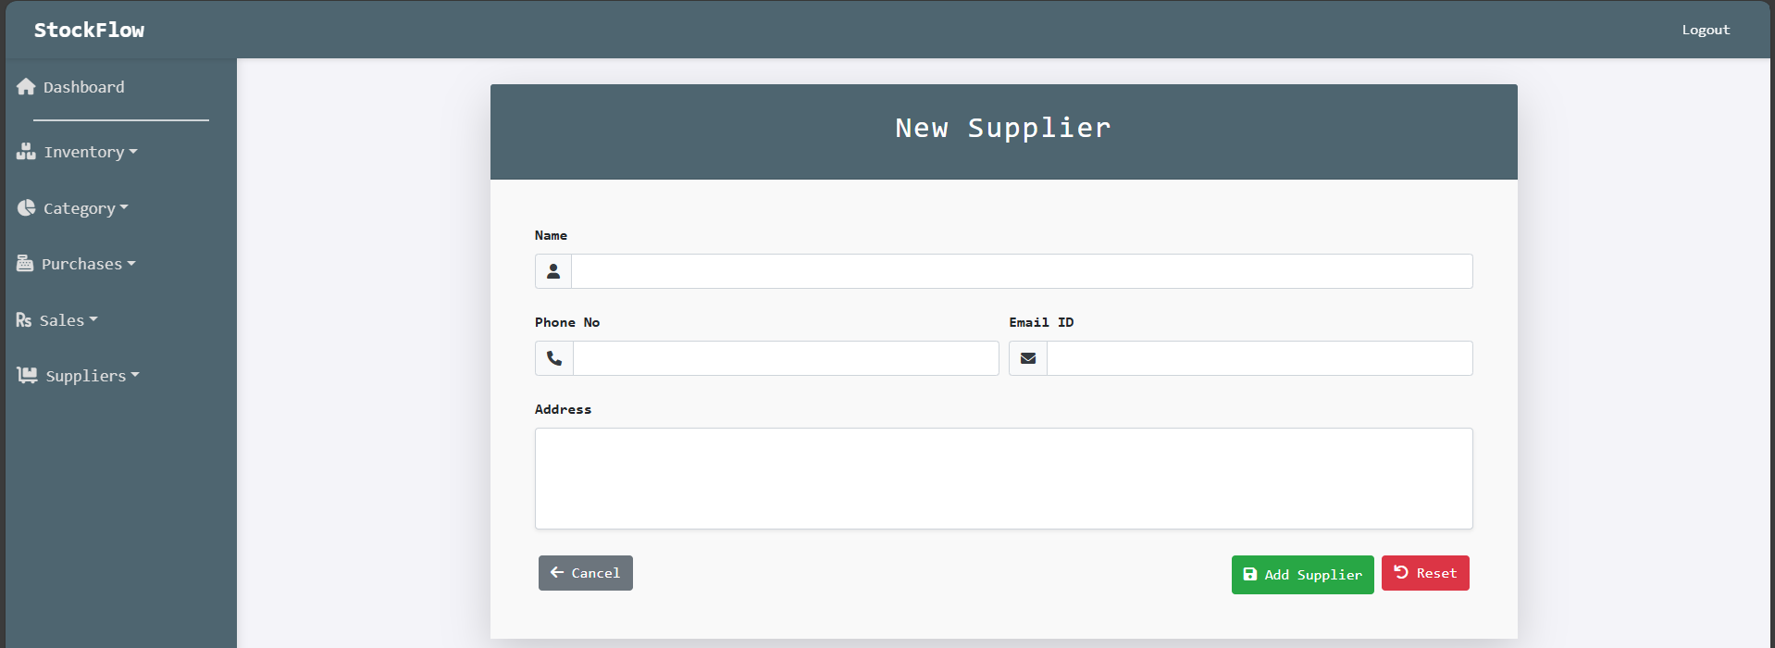Click the Dashboard home icon
This screenshot has height=648, width=1775.
click(26, 87)
